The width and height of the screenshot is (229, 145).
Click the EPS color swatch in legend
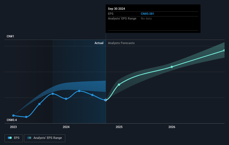click(10, 138)
